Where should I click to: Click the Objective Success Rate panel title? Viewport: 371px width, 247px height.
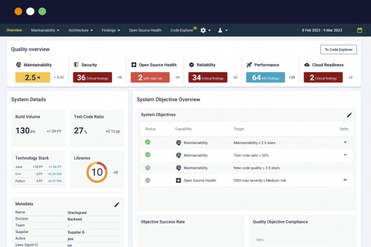coord(163,222)
